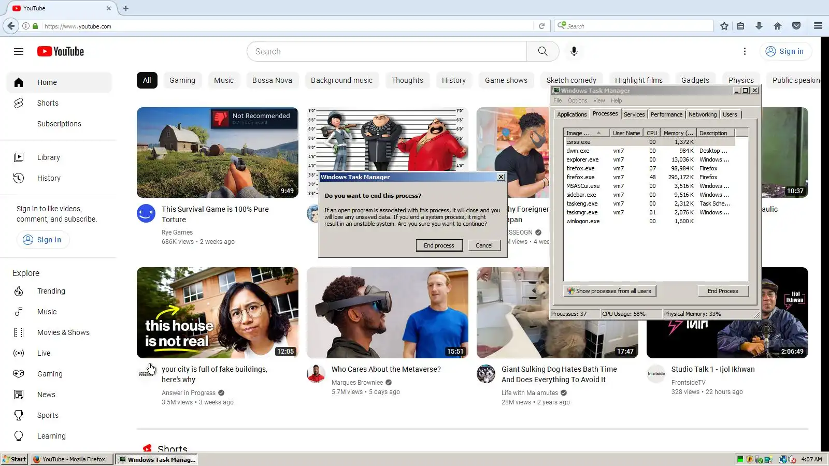Switch to Networking tab in Task Manager
829x466 pixels.
[703, 114]
